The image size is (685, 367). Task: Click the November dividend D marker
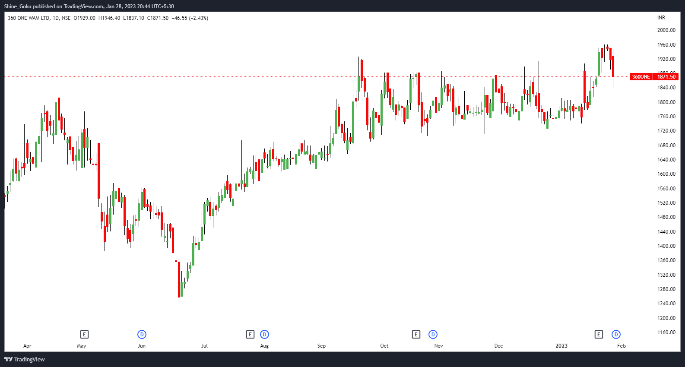[433, 334]
